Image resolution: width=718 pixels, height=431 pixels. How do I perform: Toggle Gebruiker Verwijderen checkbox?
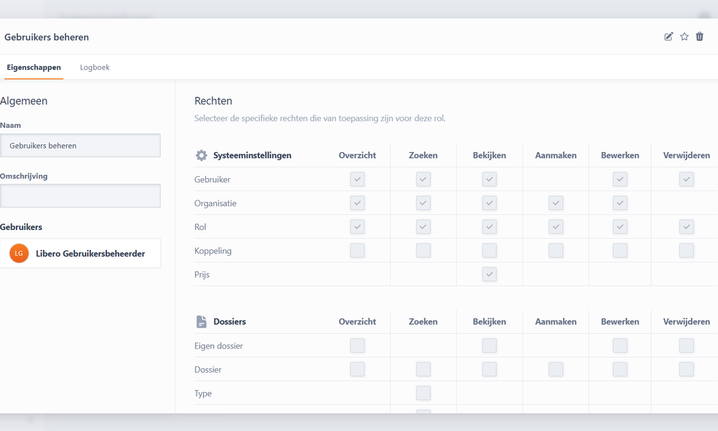click(686, 179)
